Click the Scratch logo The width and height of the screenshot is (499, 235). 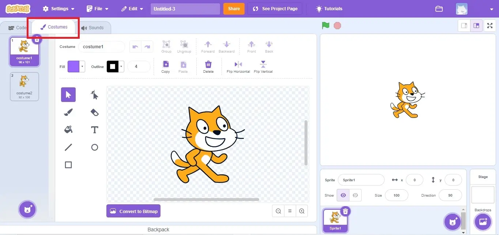pyautogui.click(x=18, y=9)
